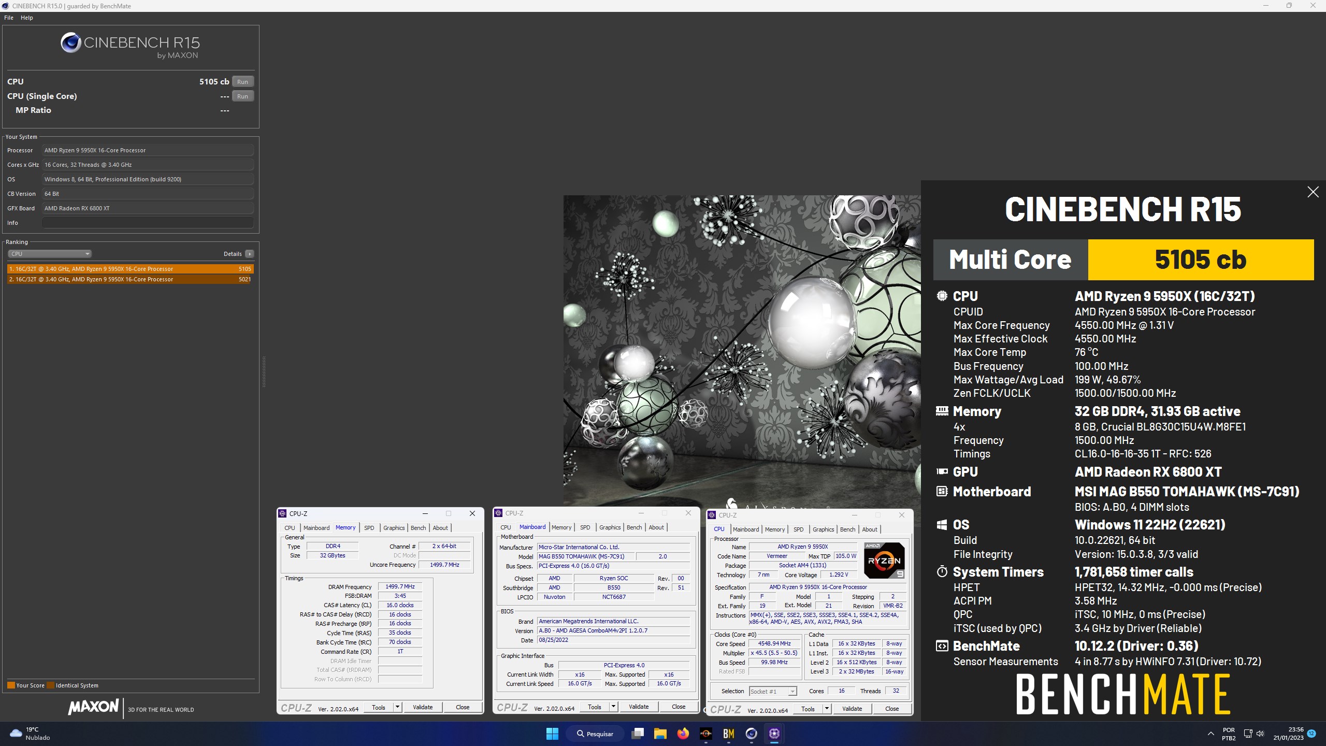Click CPU-Z Memory window title bar icon

coord(282,513)
